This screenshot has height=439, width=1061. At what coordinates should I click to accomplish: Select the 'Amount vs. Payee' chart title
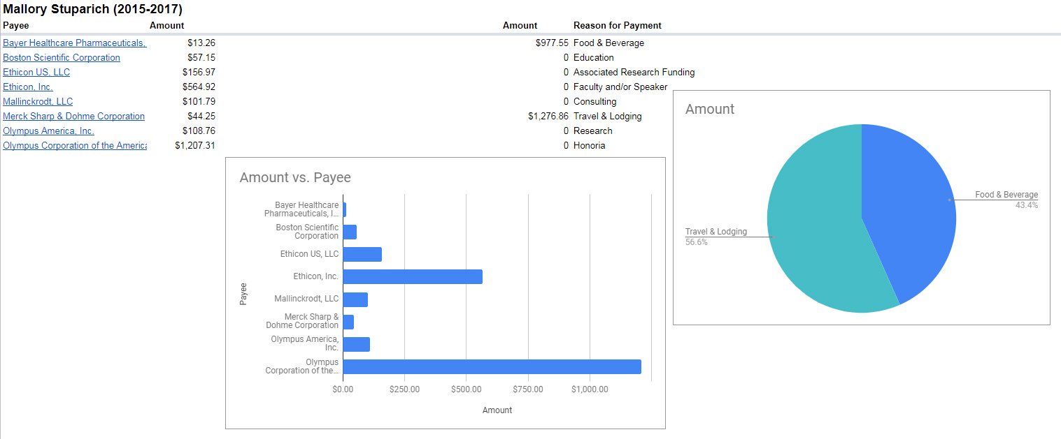295,177
